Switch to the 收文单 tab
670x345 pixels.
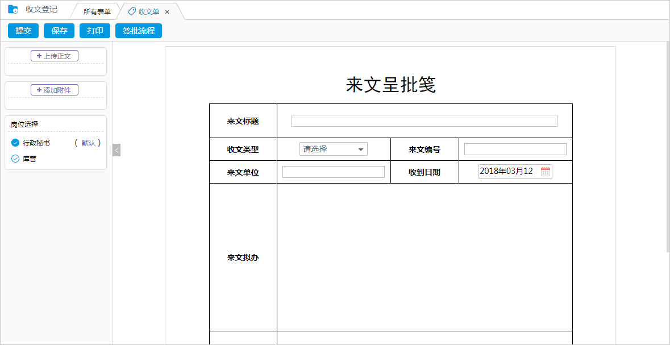pyautogui.click(x=148, y=11)
